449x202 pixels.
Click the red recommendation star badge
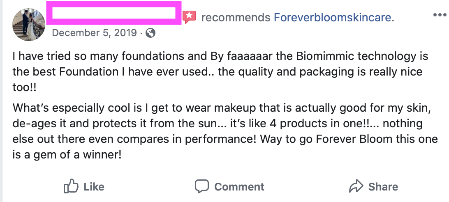[189, 17]
